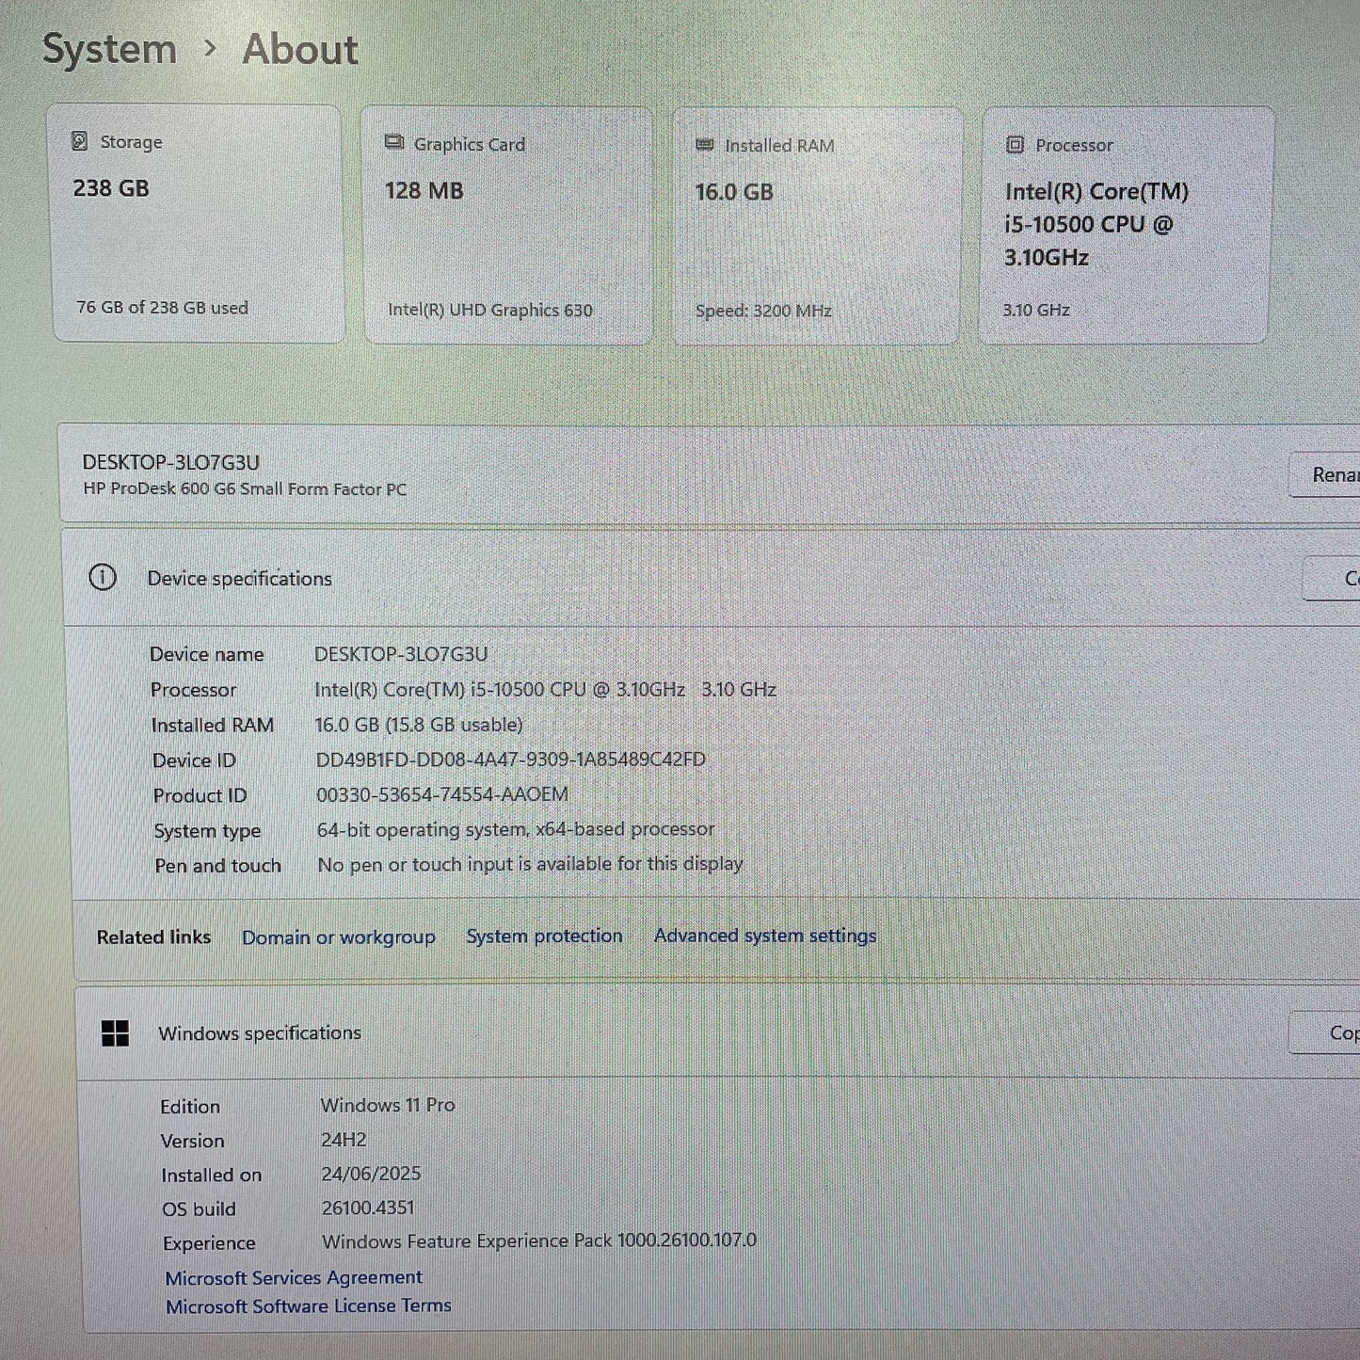The width and height of the screenshot is (1360, 1360).
Task: Expand the Device specifications section
Action: [239, 577]
